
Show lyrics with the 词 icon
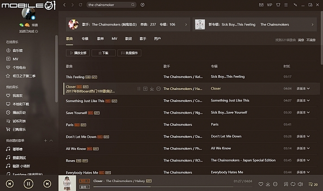click(x=286, y=184)
